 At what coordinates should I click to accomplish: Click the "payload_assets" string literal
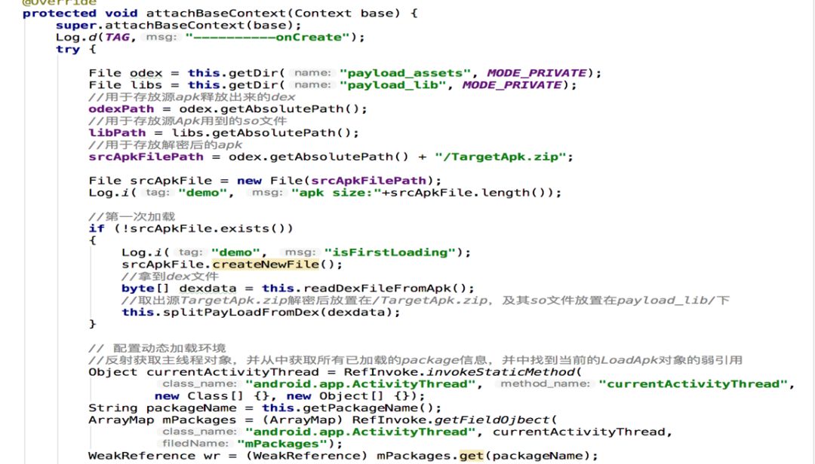click(405, 73)
